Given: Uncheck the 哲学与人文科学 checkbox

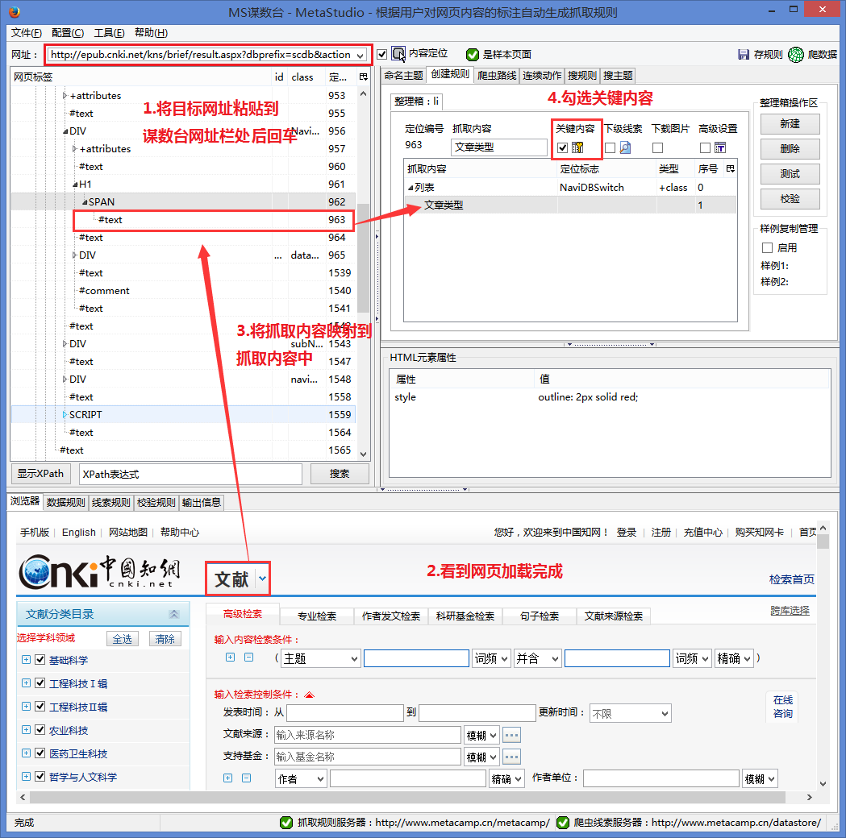Looking at the screenshot, I should pyautogui.click(x=40, y=777).
